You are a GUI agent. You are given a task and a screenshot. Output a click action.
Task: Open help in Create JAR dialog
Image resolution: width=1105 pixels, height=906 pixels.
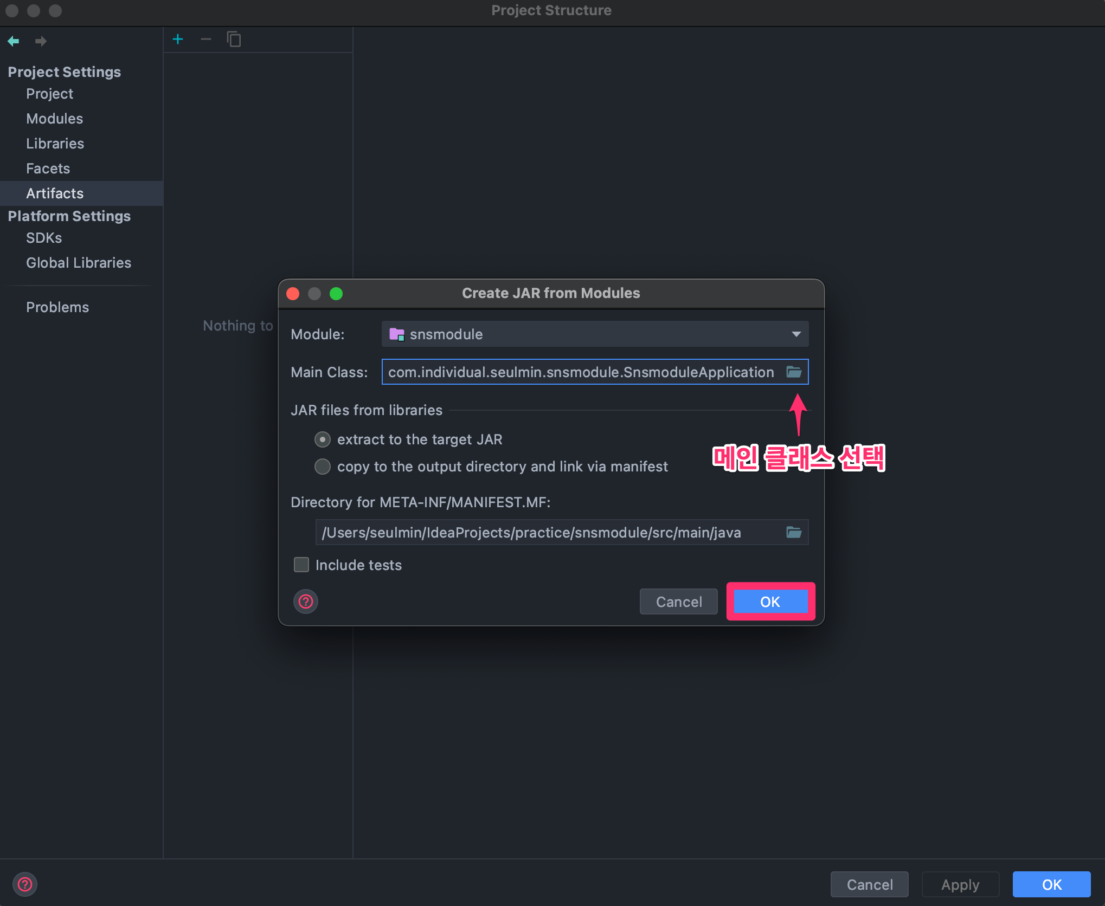click(x=306, y=601)
